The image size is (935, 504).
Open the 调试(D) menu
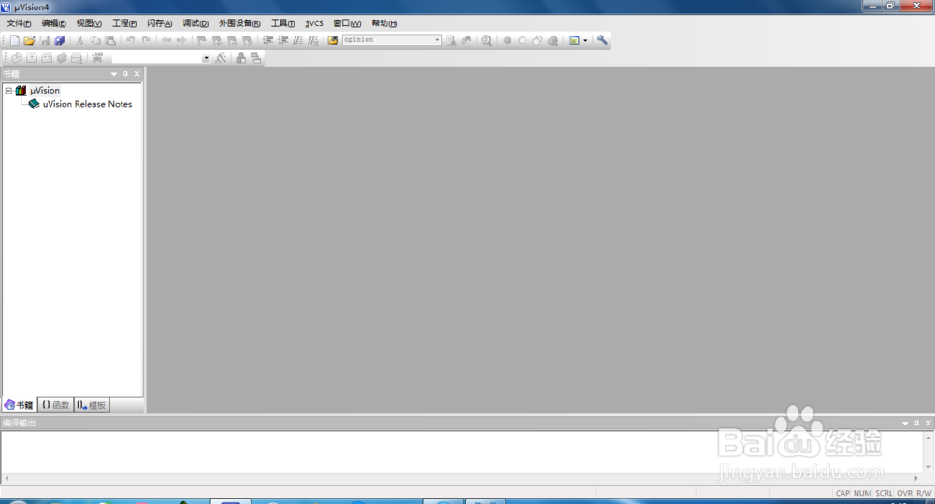(x=195, y=23)
